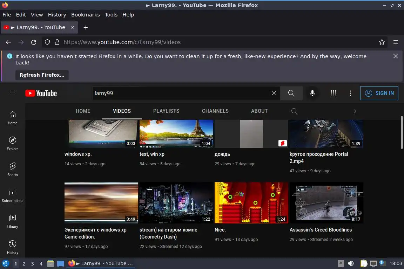Viewport: 404px width, 269px height.
Task: Switch to channel HOME tab
Action: pos(83,111)
